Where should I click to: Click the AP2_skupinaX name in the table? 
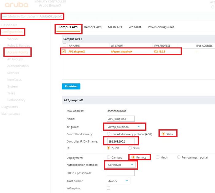(x=77, y=52)
